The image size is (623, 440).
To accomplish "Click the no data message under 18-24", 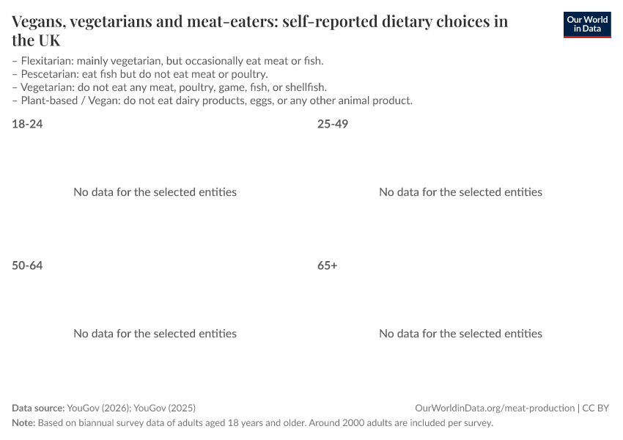I will pos(155,192).
